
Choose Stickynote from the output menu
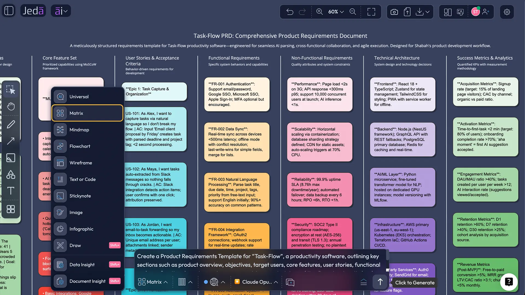tap(87, 196)
